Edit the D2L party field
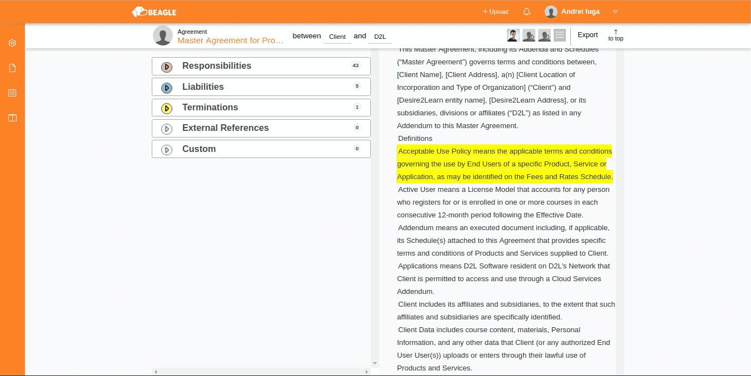 point(380,37)
